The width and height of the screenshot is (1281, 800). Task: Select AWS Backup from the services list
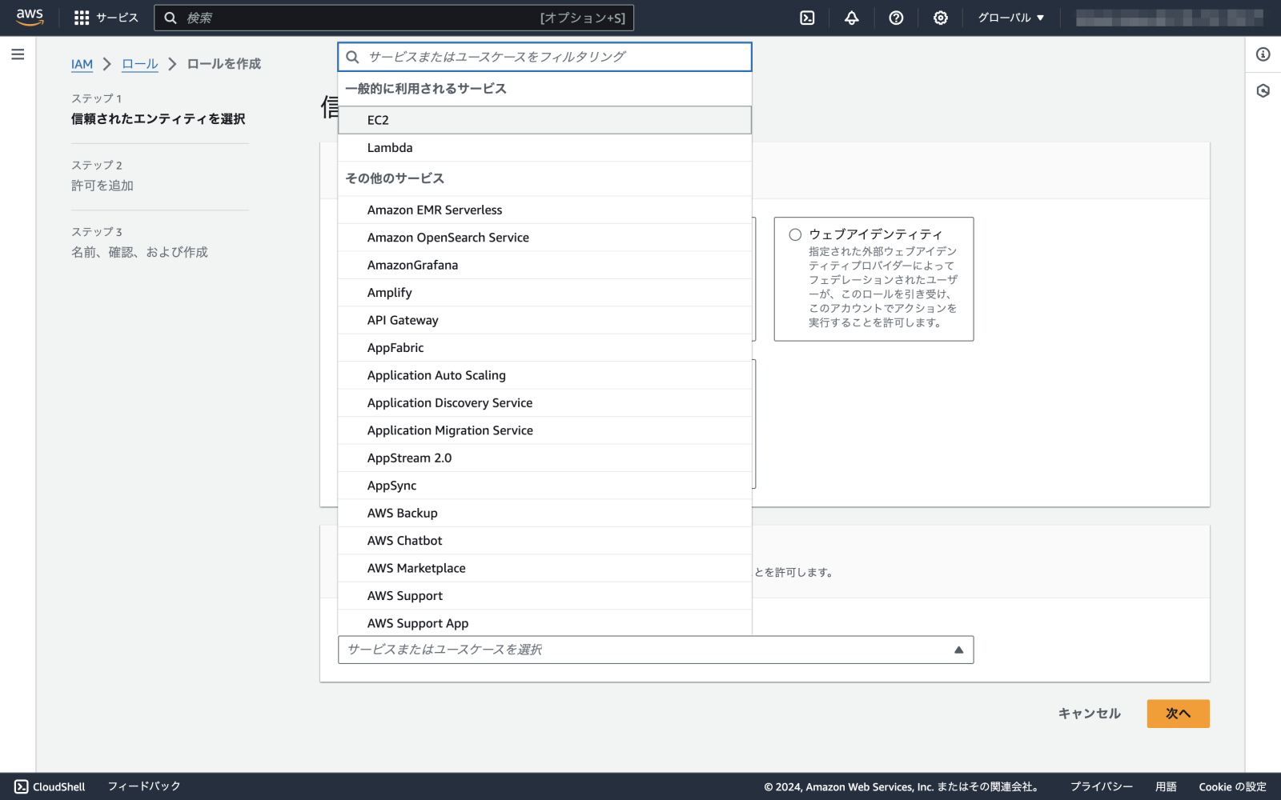pyautogui.click(x=401, y=513)
